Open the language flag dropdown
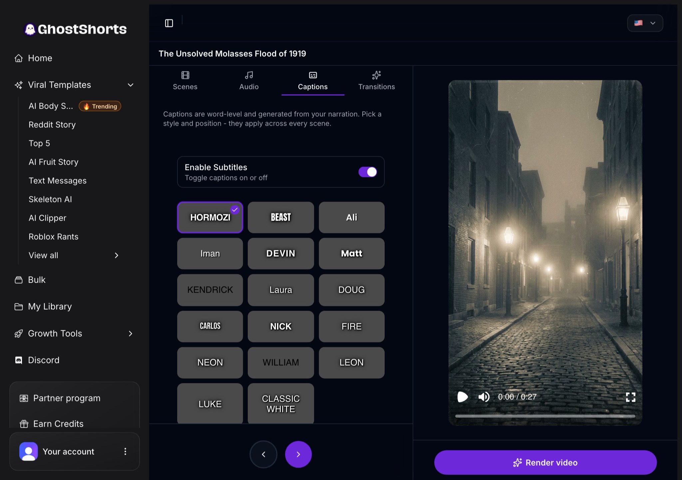This screenshot has width=682, height=480. click(645, 23)
